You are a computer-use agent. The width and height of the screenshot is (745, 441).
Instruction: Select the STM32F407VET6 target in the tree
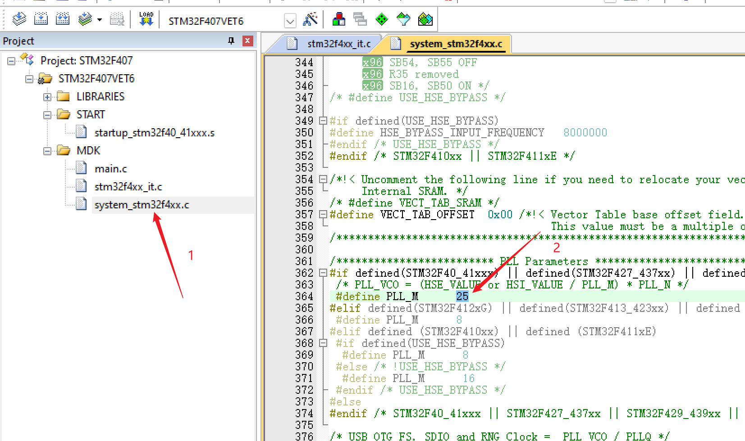[x=96, y=79]
